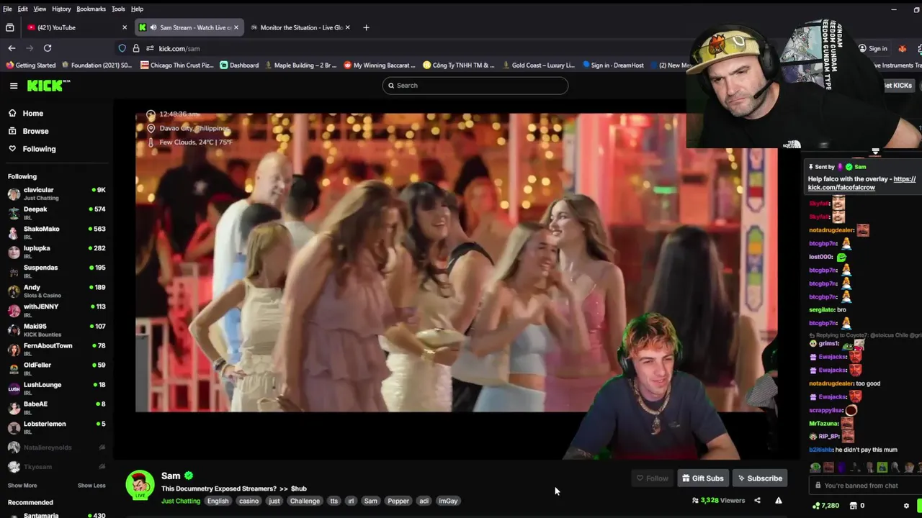Open site permissions icon beside kick.com/sam URL
The image size is (922, 518).
(150, 48)
